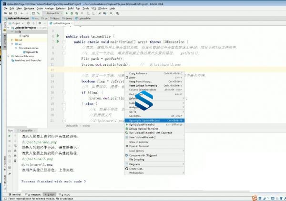Expand the External Libraries node
Screen dimensions: 286x201
pyautogui.click(x=9, y=56)
